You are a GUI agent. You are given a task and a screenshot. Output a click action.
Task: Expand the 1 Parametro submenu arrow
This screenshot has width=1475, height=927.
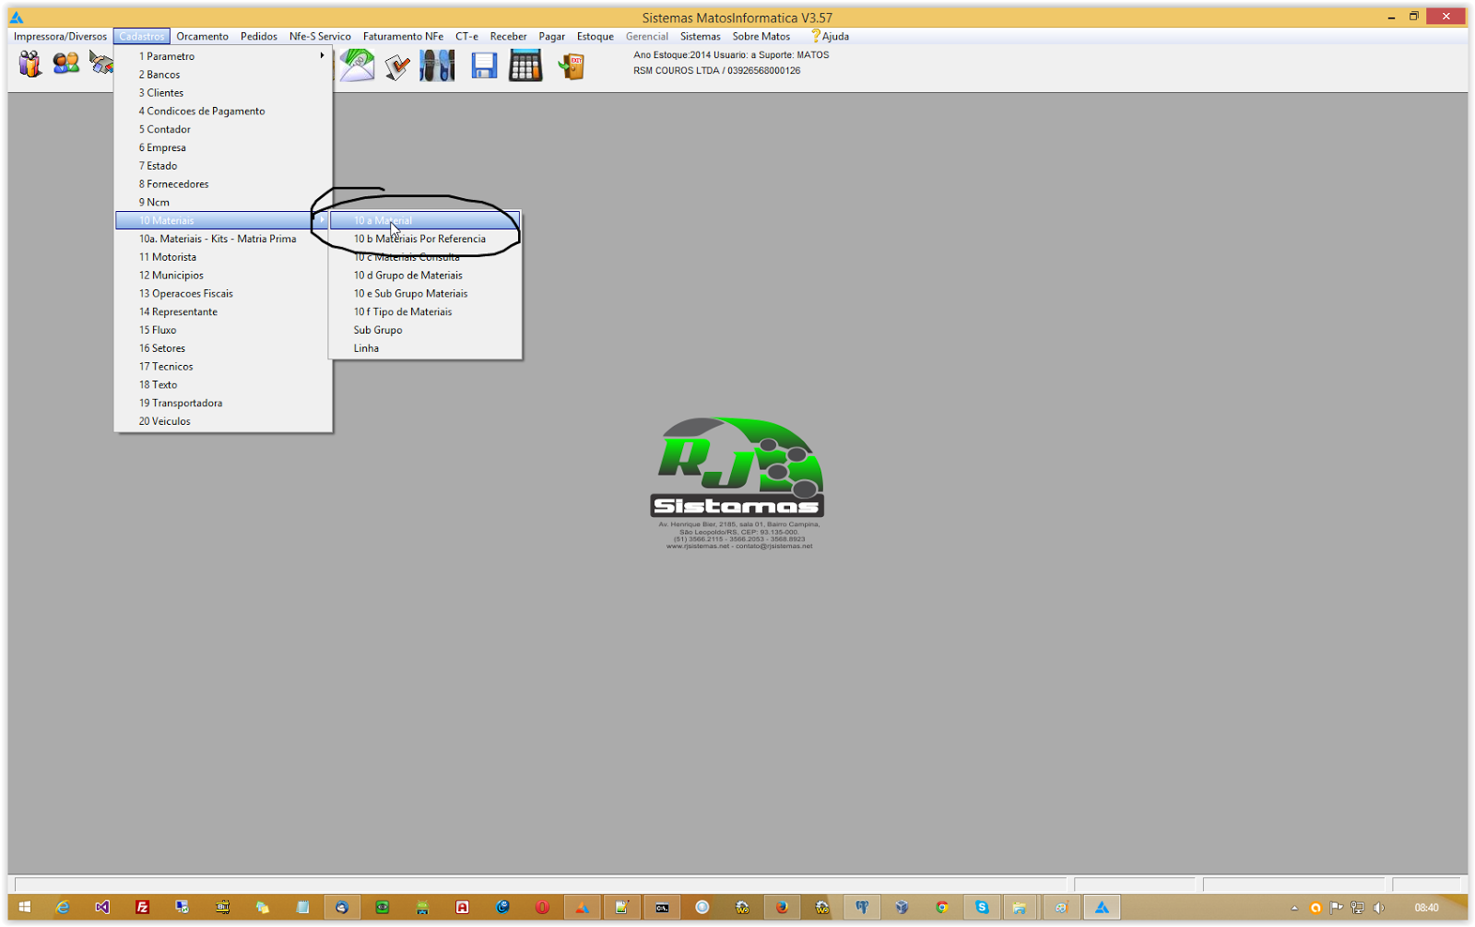[322, 56]
